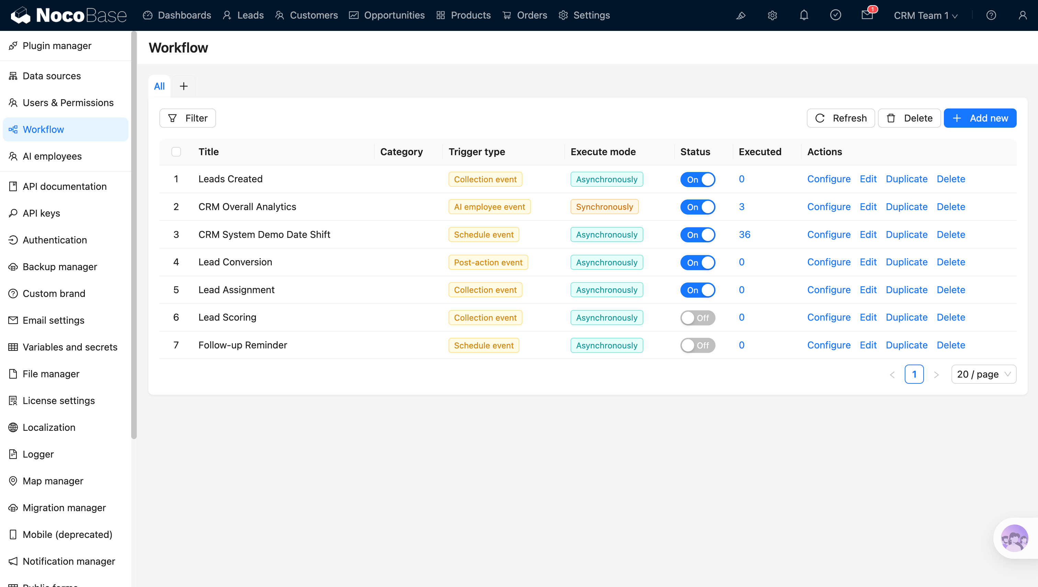Select AI employees in the sidebar
1038x587 pixels.
pyautogui.click(x=52, y=156)
